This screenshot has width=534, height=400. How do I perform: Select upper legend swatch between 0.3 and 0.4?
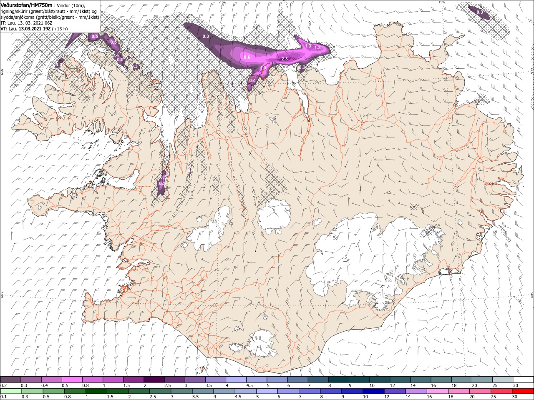point(31,379)
